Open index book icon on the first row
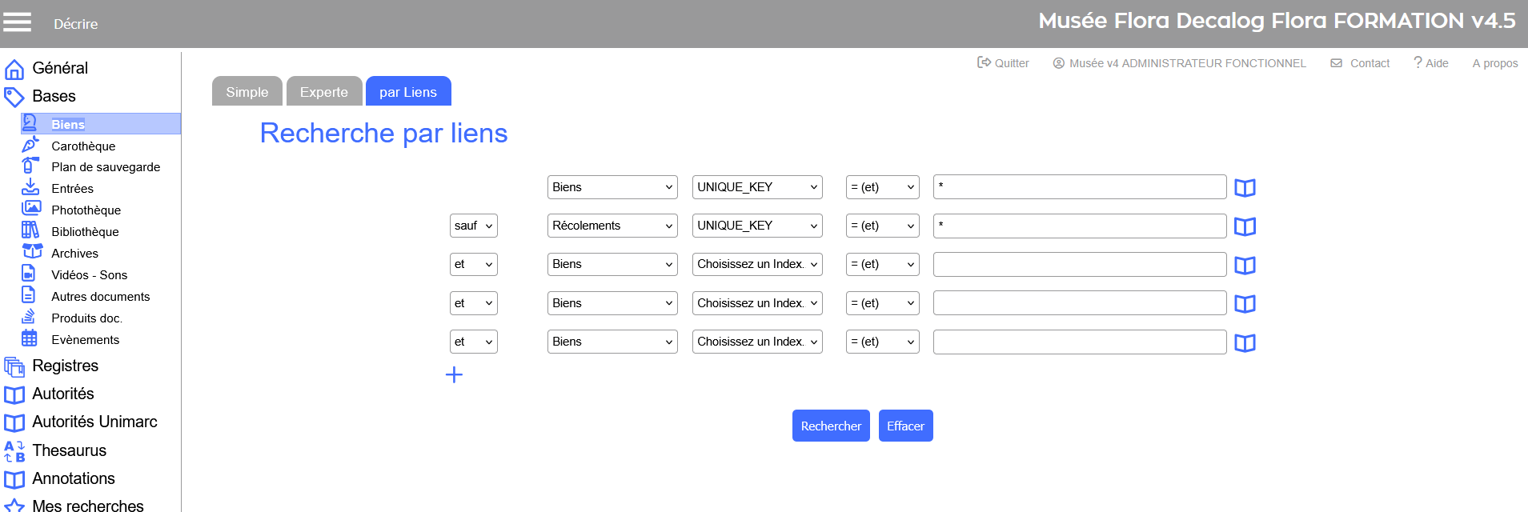Screen dimensions: 1528x512 [1244, 188]
